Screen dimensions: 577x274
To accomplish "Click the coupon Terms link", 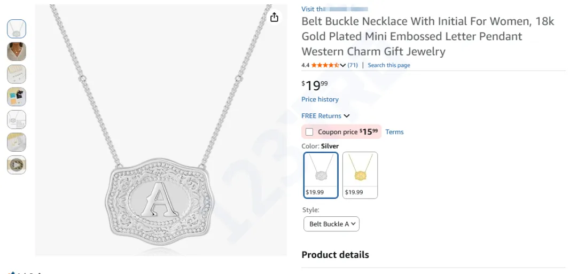I will point(394,132).
